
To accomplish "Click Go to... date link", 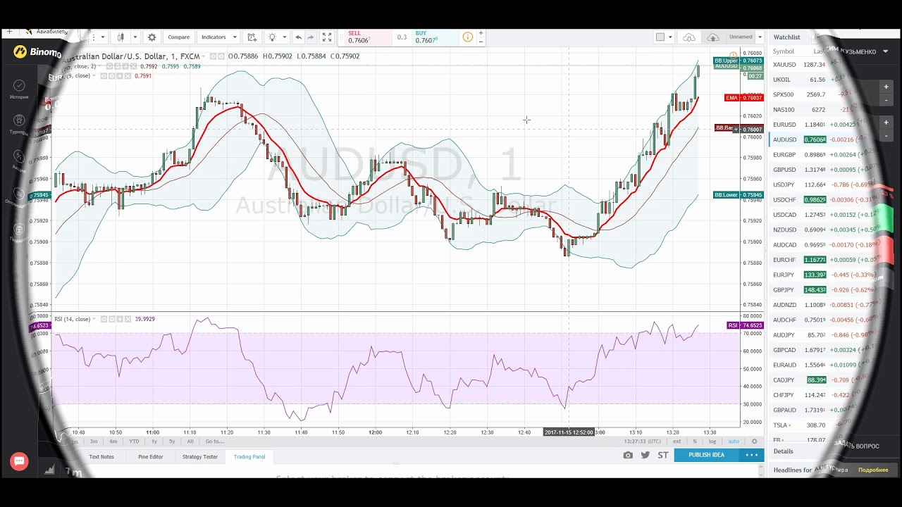I will (x=215, y=442).
